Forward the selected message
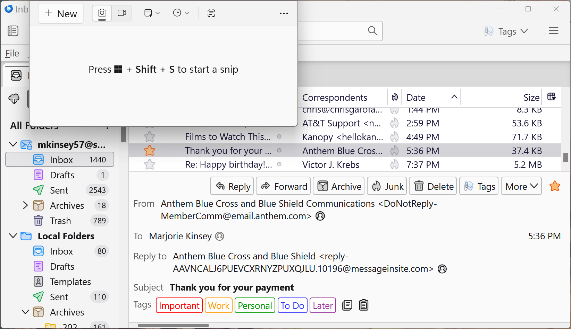This screenshot has height=329, width=571. pyautogui.click(x=283, y=186)
